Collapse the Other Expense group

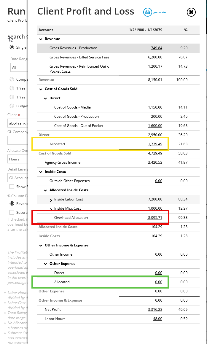click(x=45, y=264)
